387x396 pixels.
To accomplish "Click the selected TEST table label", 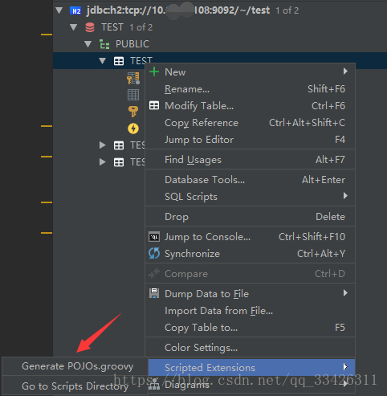I will click(x=141, y=61).
